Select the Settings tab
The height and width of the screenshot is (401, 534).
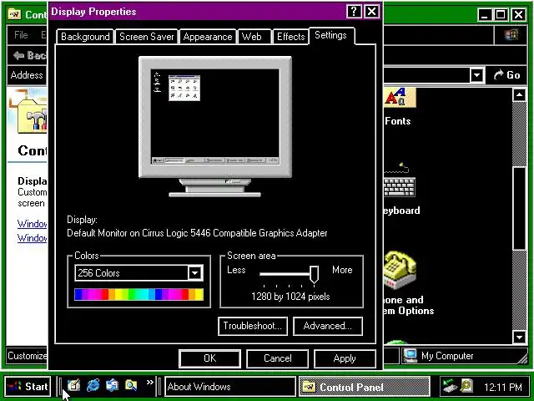pos(331,35)
